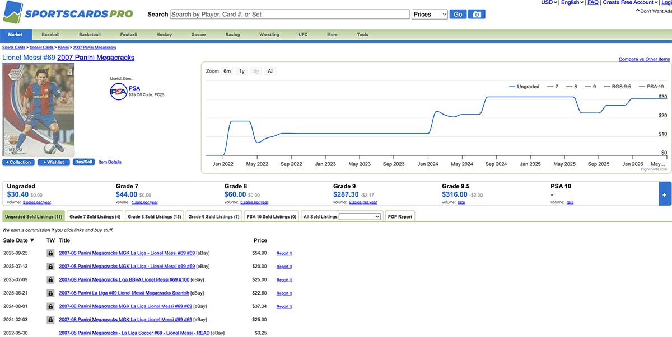Sort by Sale Date column header
The height and width of the screenshot is (337, 672).
pos(18,240)
